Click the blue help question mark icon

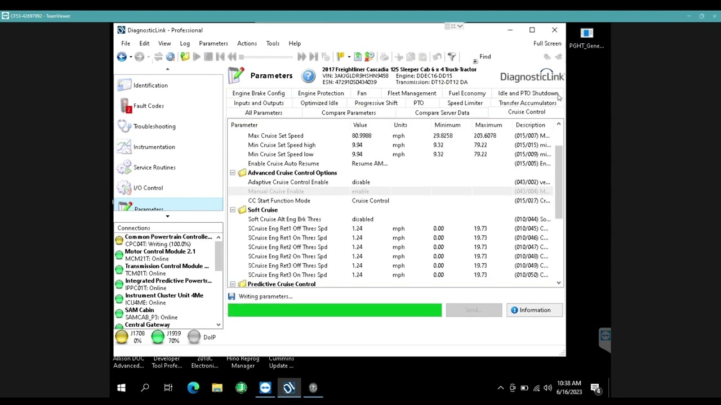point(308,76)
